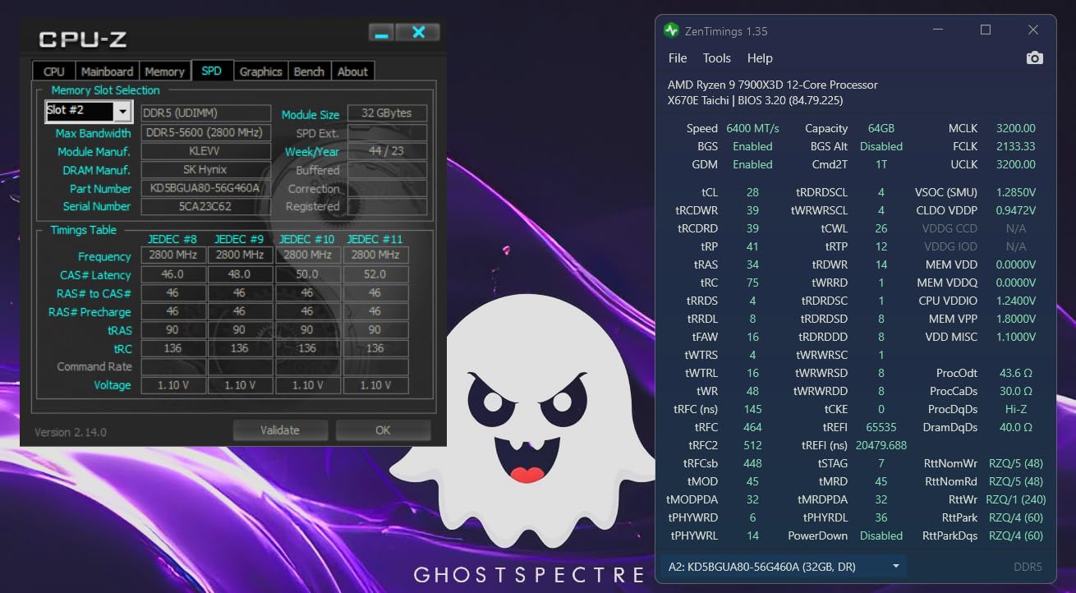The image size is (1076, 593).
Task: Click the VSOC (SMU) value 1.2850V
Action: click(1015, 192)
